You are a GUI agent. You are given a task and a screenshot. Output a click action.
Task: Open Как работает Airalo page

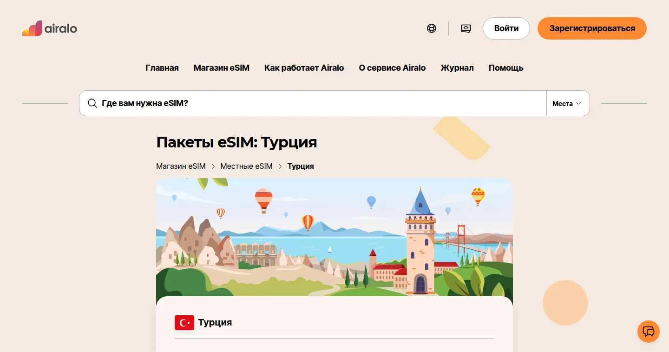pos(304,68)
